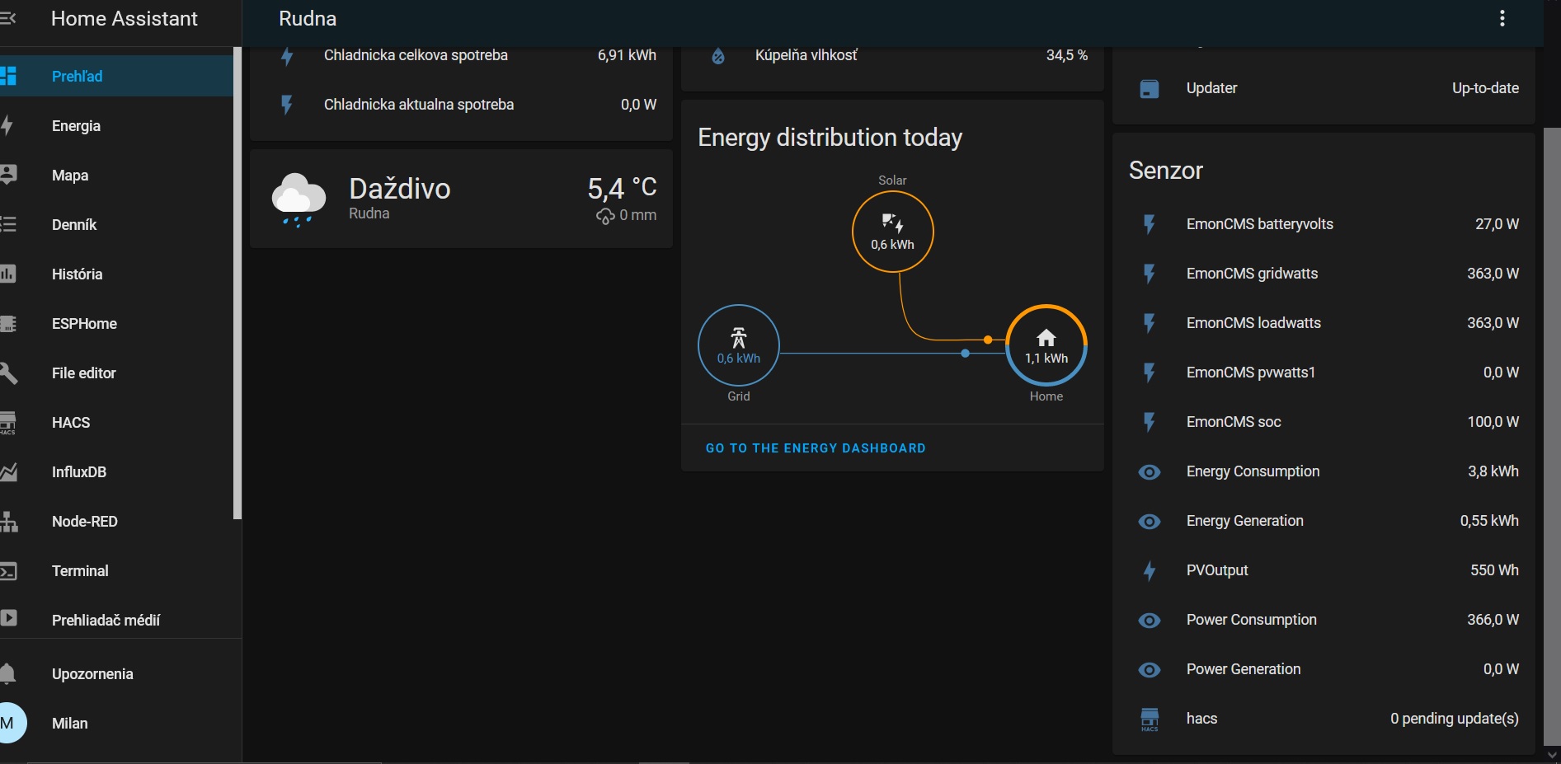The width and height of the screenshot is (1561, 764).
Task: Open Energy Generation entity details
Action: coord(1324,521)
